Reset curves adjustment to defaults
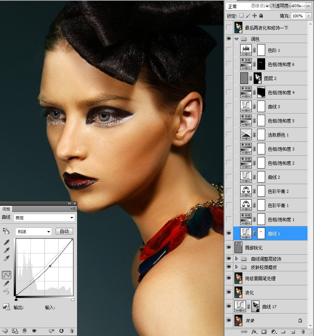Screen dimensions: 314x336 click(61, 331)
